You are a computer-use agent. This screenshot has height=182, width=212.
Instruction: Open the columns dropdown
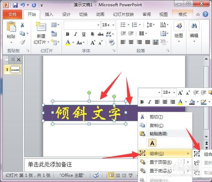pos(143,33)
